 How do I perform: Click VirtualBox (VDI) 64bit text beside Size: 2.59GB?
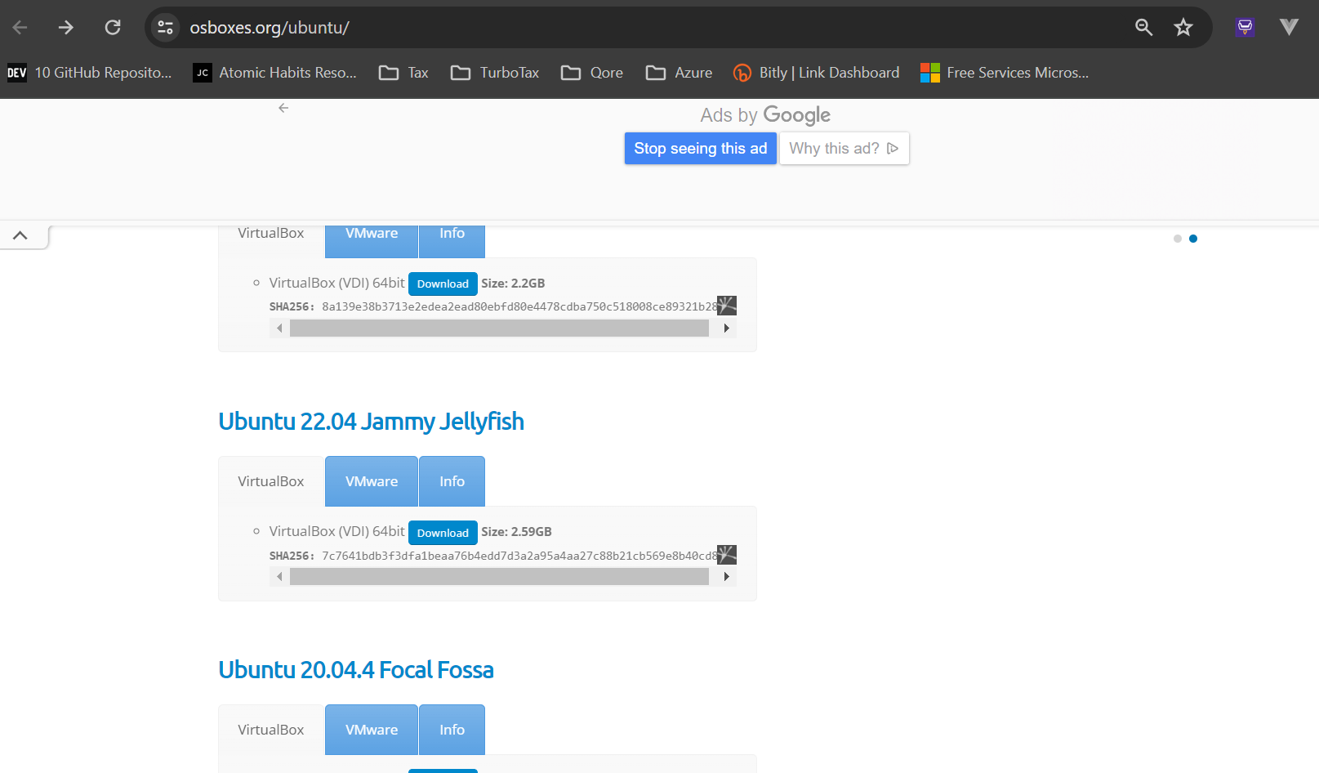[337, 531]
